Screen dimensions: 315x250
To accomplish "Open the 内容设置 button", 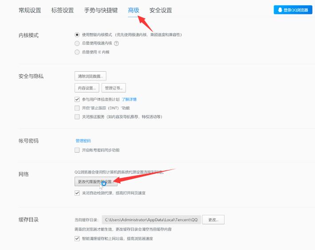I will coord(87,88).
